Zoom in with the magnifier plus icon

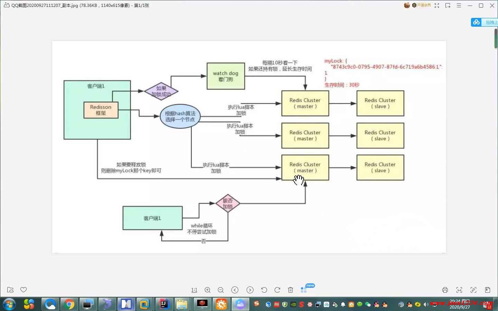pyautogui.click(x=207, y=290)
